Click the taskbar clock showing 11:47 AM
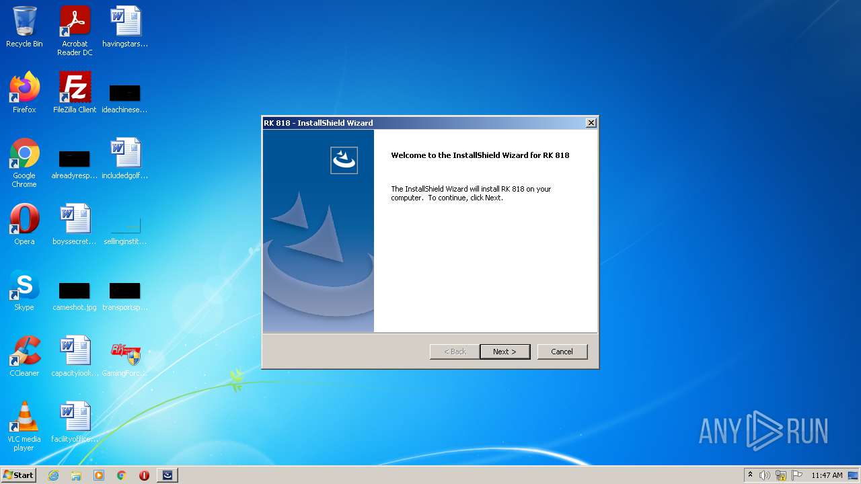This screenshot has width=861, height=484. click(x=827, y=475)
